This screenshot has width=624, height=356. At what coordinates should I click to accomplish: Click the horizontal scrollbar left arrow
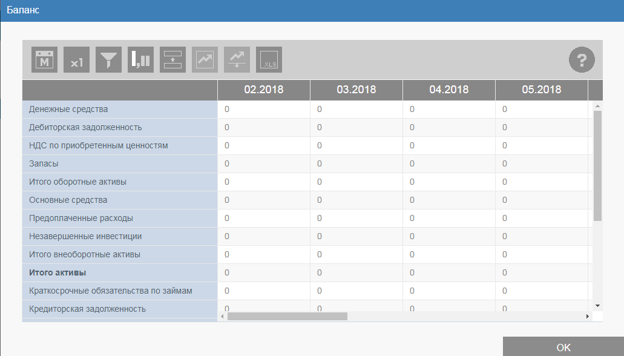click(x=222, y=316)
